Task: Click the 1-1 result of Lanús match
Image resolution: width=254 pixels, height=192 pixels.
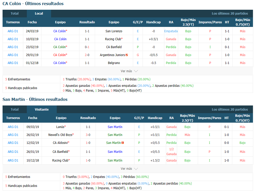Action: 88,127
